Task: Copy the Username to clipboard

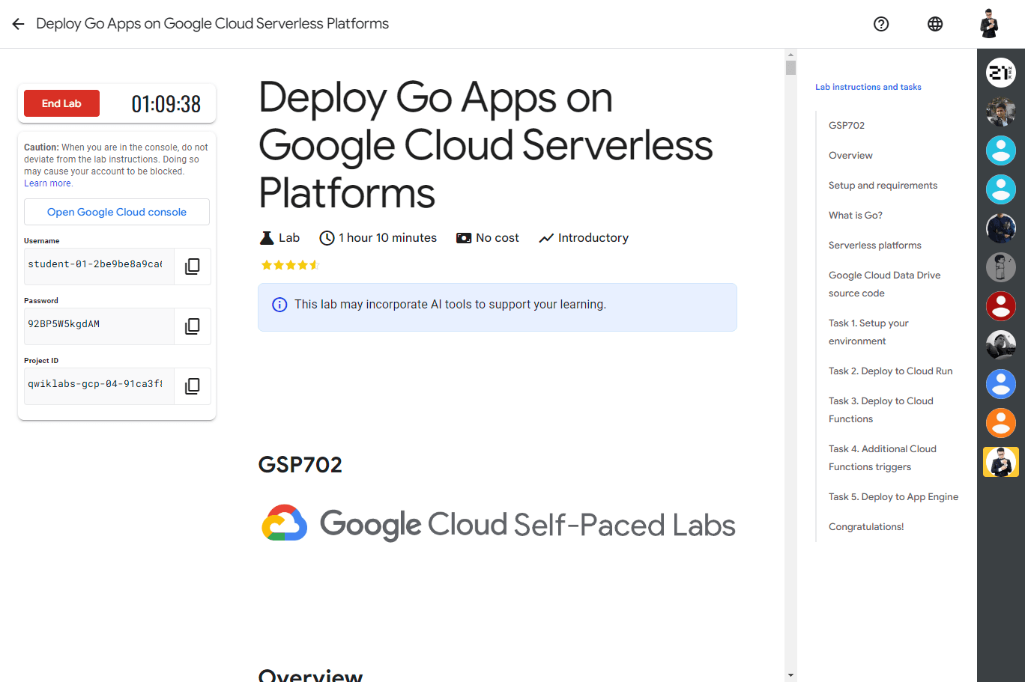Action: coord(193,267)
